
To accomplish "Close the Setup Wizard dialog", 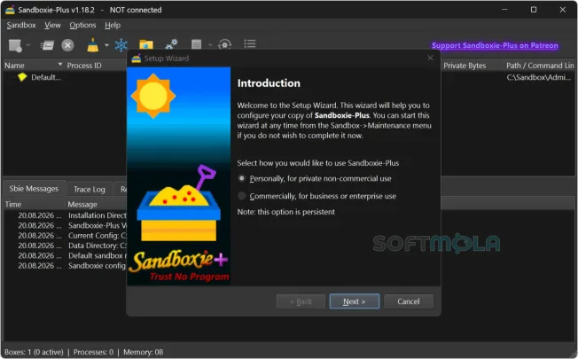I will (430, 58).
